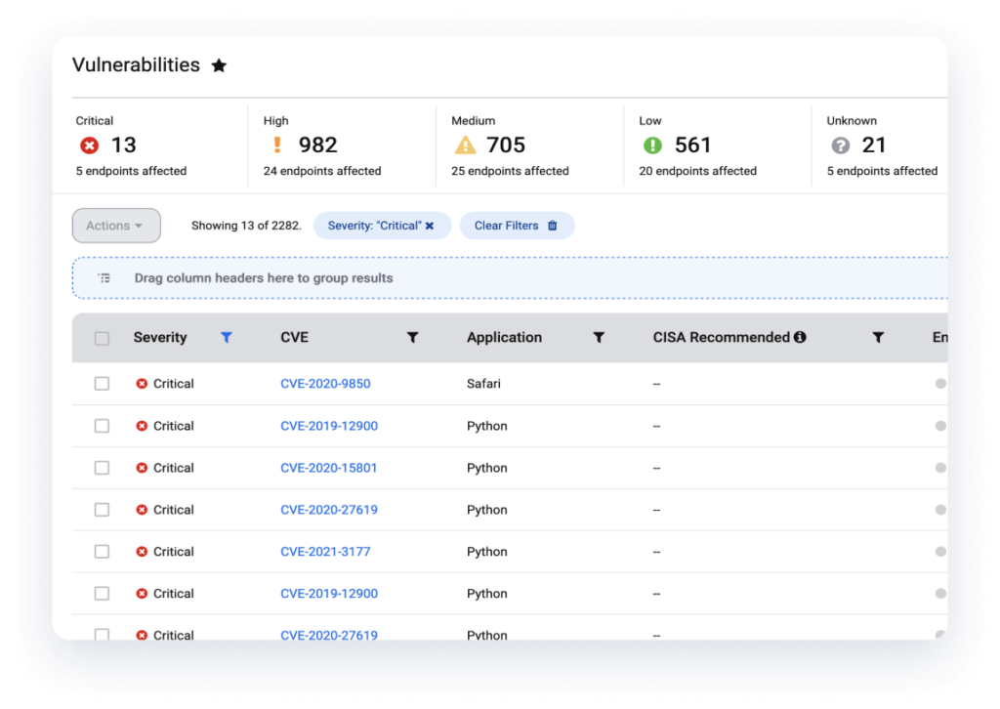Click the Severity column filter icon
The image size is (1000, 709).
[x=227, y=338]
